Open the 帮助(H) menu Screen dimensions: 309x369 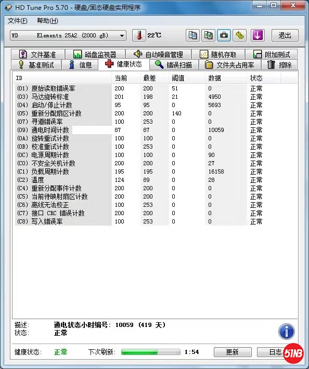(x=47, y=21)
